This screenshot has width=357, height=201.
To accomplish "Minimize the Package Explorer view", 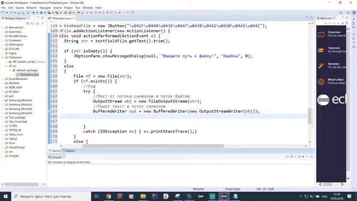I will point(38,18).
